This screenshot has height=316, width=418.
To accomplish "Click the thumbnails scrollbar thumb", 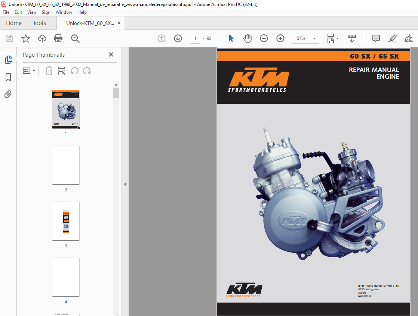I will [116, 93].
